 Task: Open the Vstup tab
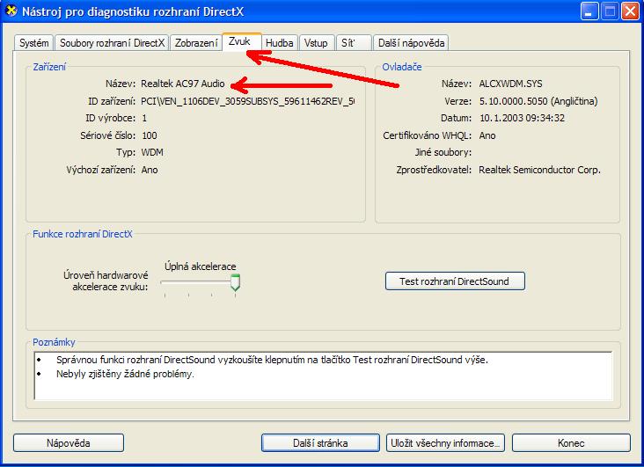pyautogui.click(x=316, y=43)
